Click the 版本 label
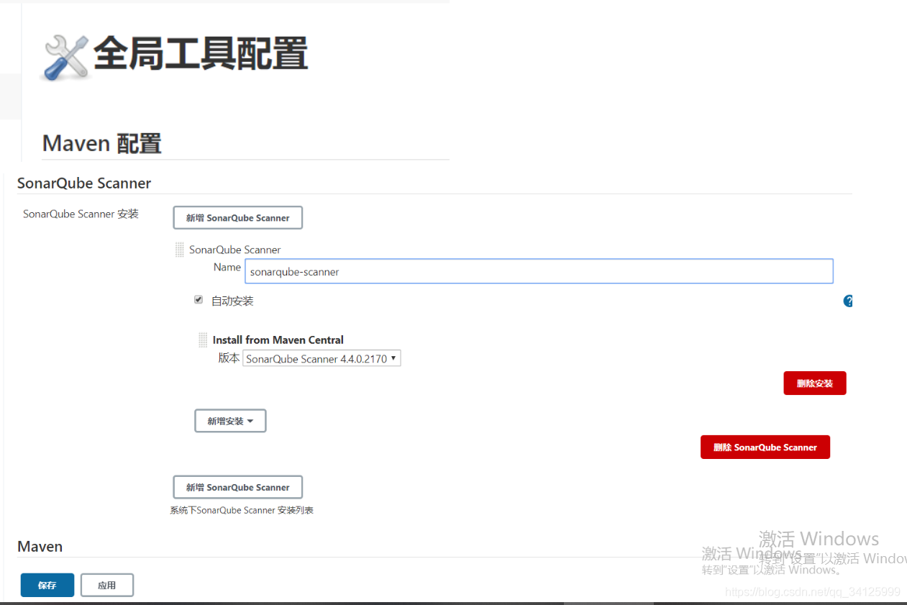The height and width of the screenshot is (605, 907). pyautogui.click(x=229, y=358)
